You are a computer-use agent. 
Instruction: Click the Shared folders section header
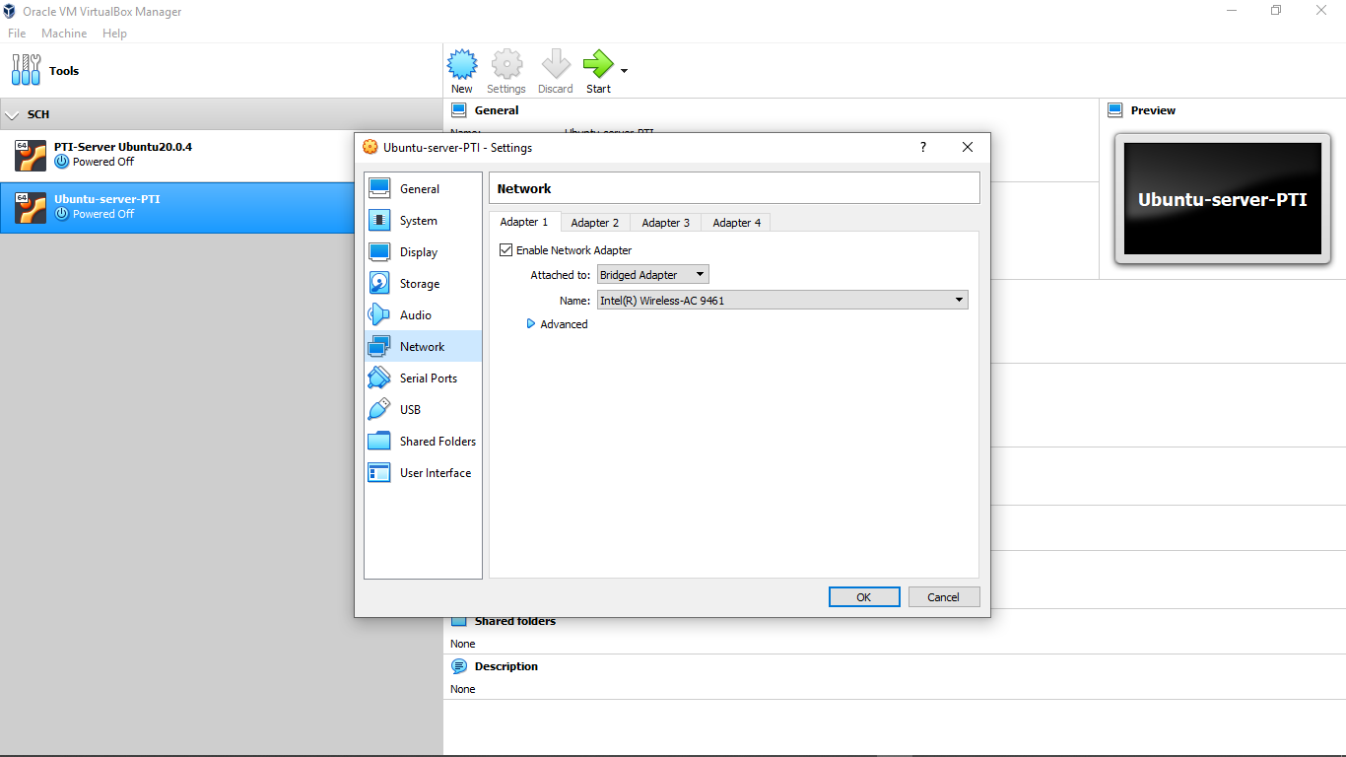(514, 621)
